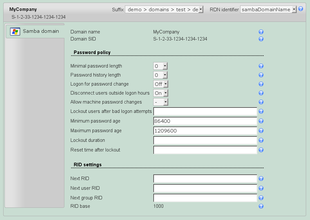310x220 pixels.
Task: Open Password history length dropdown
Action: click(160, 75)
